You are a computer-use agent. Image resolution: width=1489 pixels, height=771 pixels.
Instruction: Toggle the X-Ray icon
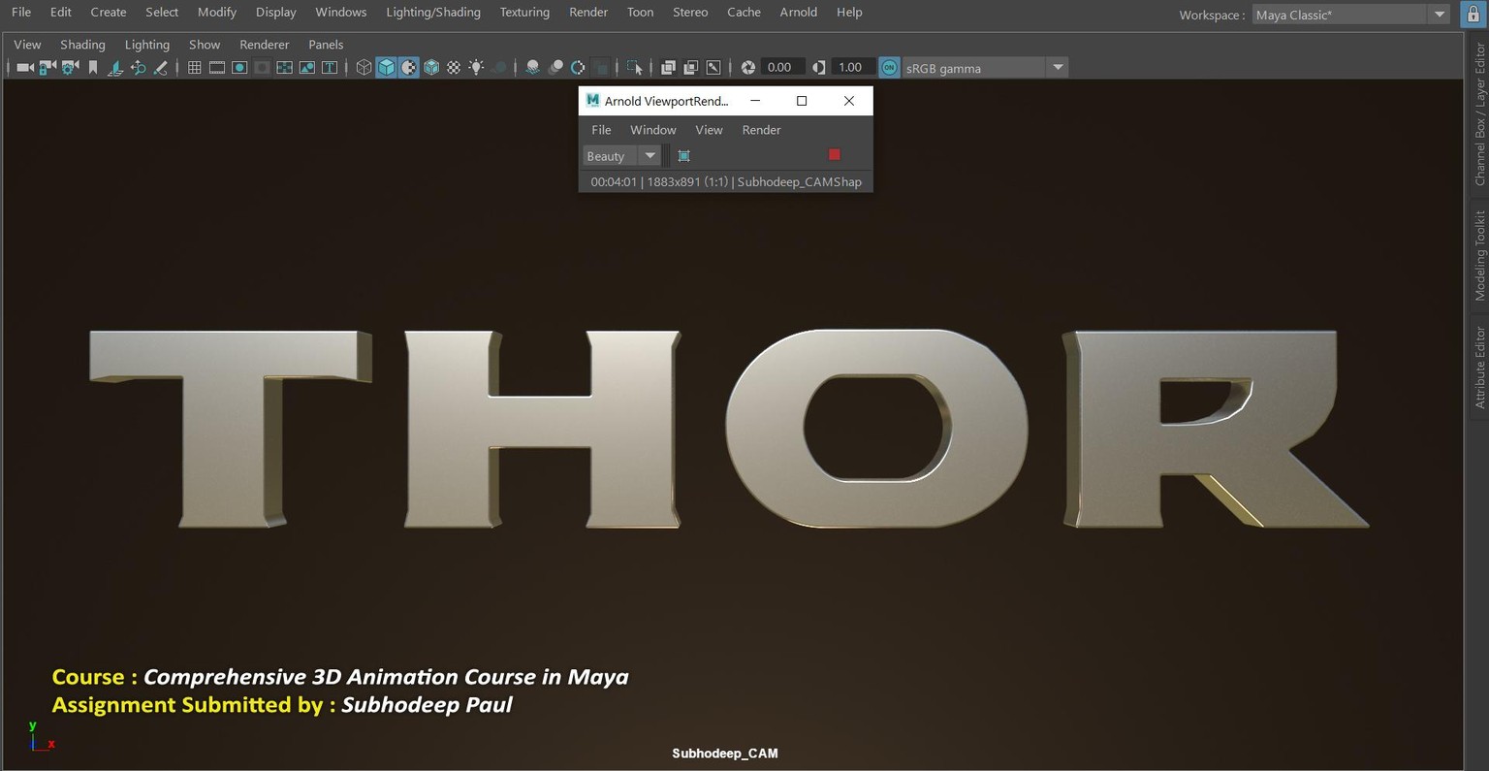click(x=668, y=67)
